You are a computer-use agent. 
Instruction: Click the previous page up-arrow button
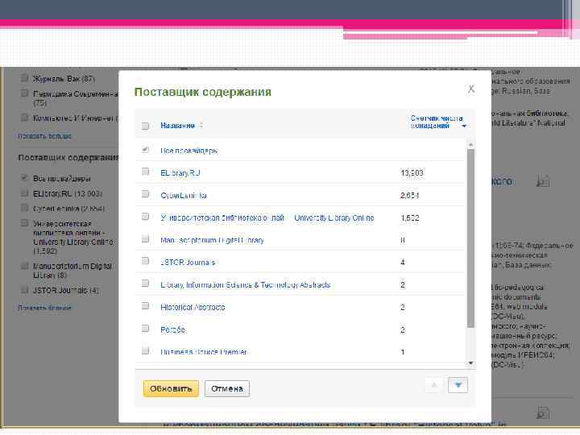[435, 385]
